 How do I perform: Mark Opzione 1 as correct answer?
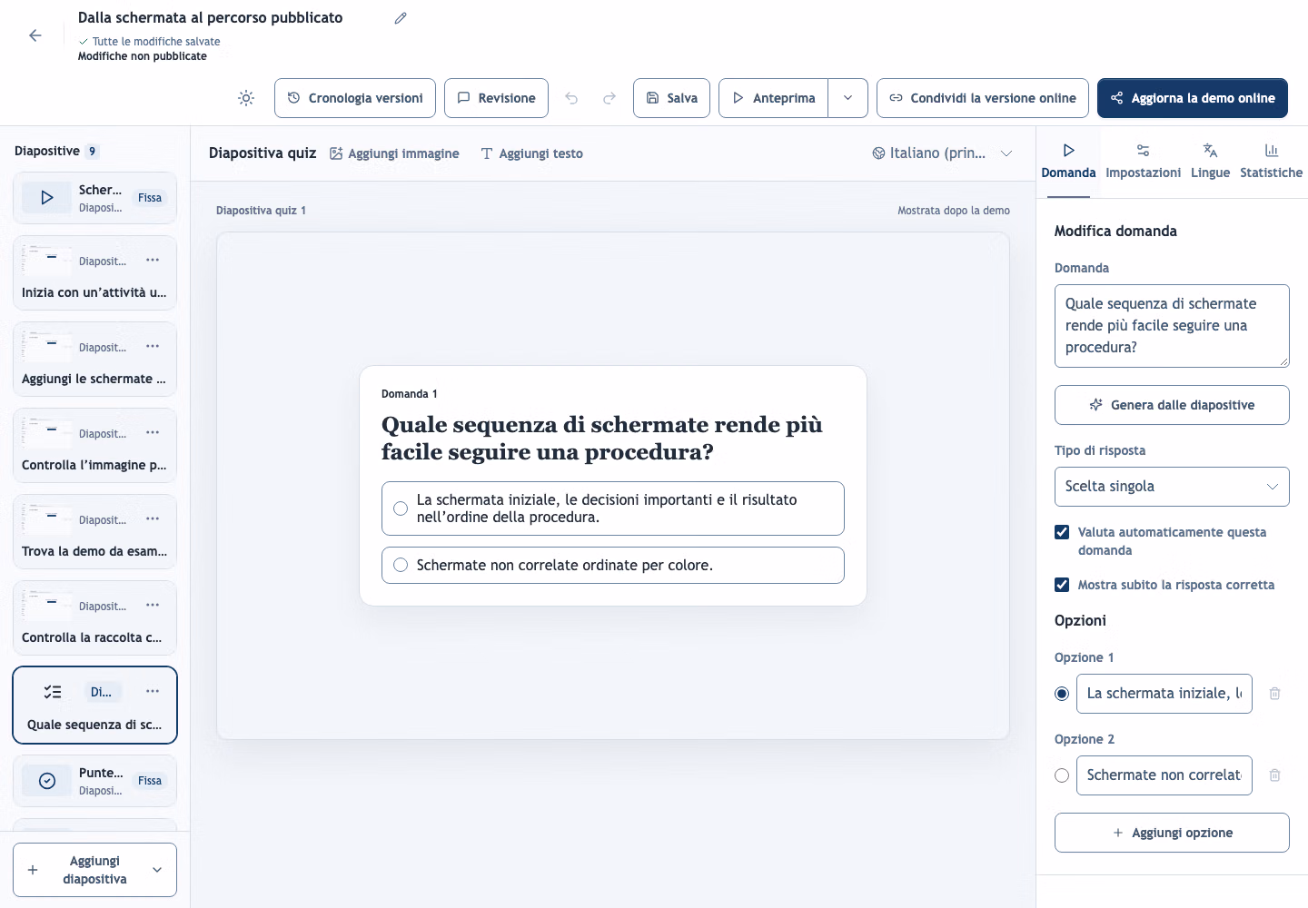(1062, 694)
